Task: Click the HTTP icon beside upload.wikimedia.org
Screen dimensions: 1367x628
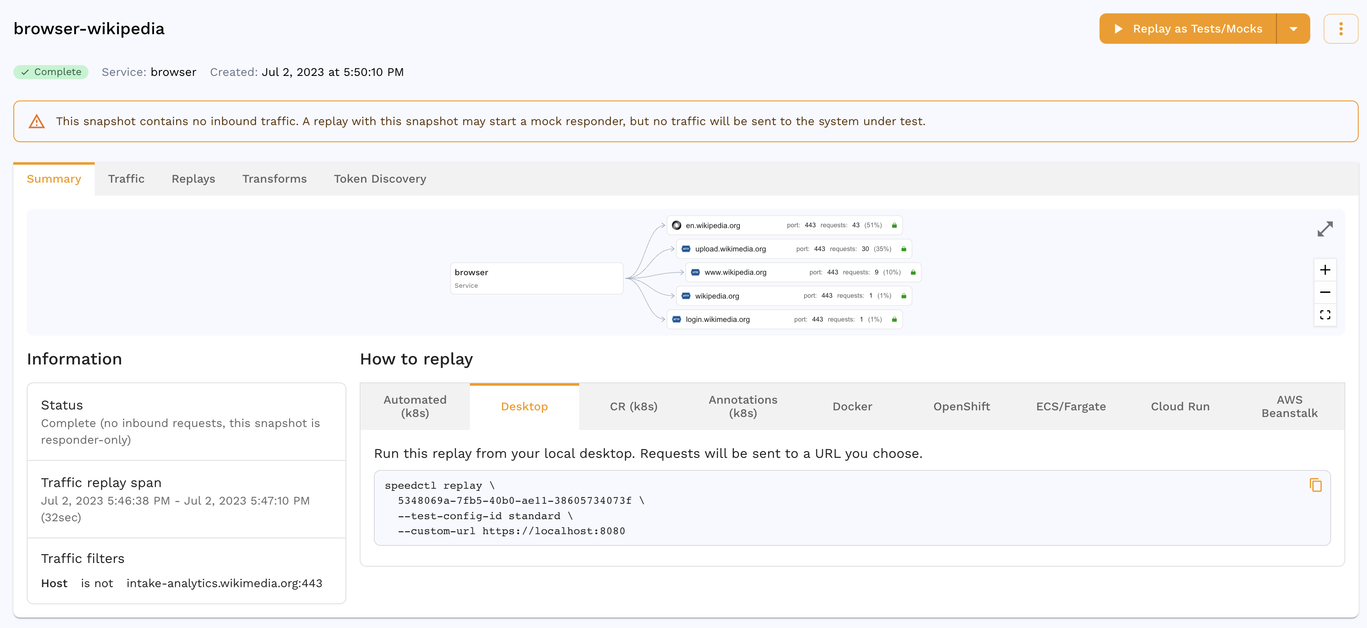Action: pyautogui.click(x=686, y=249)
